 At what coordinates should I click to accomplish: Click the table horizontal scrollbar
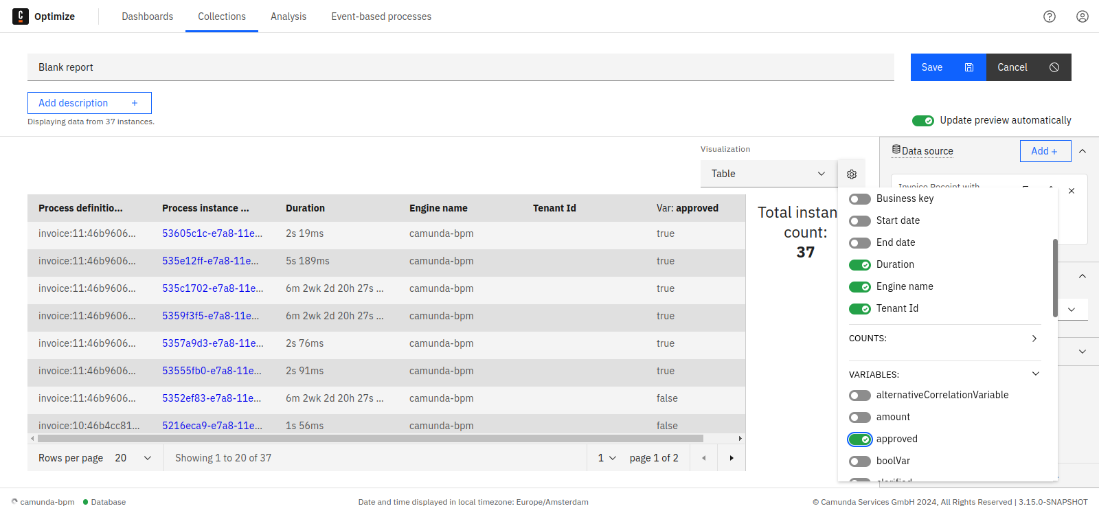click(370, 438)
